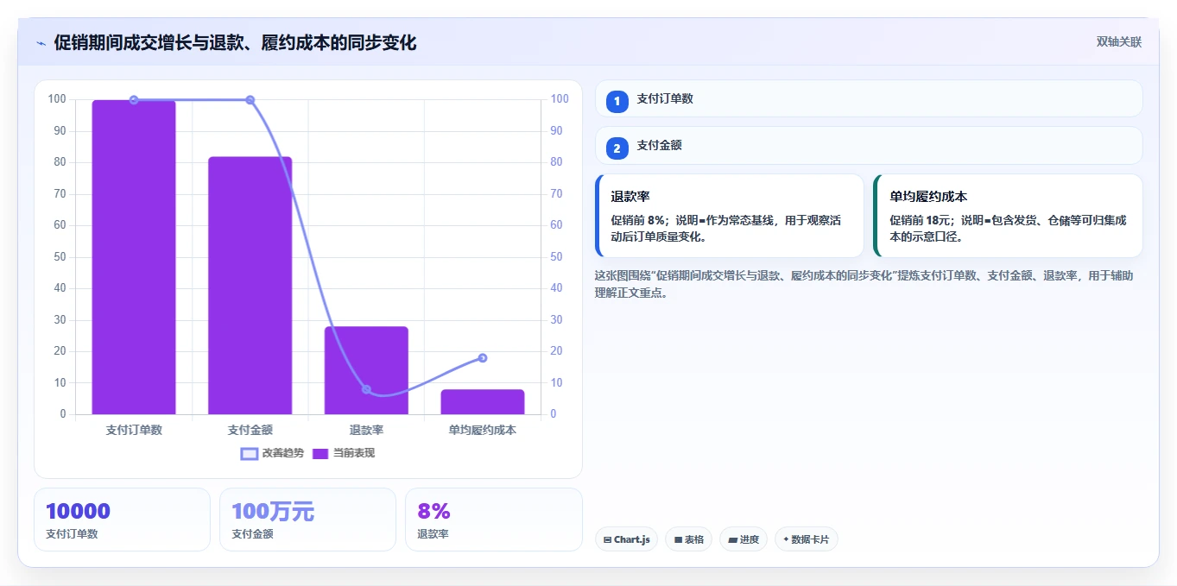Click the line point above 支付金额 bar
The width and height of the screenshot is (1177, 586).
(x=250, y=100)
